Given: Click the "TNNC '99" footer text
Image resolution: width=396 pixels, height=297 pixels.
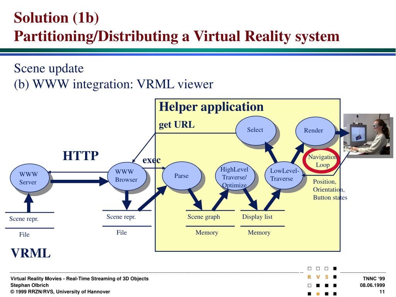Looking at the screenshot, I should click(x=374, y=278).
